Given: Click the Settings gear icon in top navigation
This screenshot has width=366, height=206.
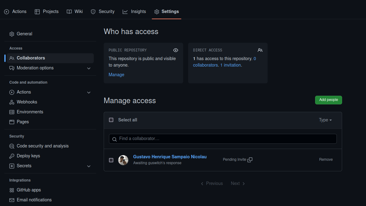Looking at the screenshot, I should pyautogui.click(x=157, y=12).
